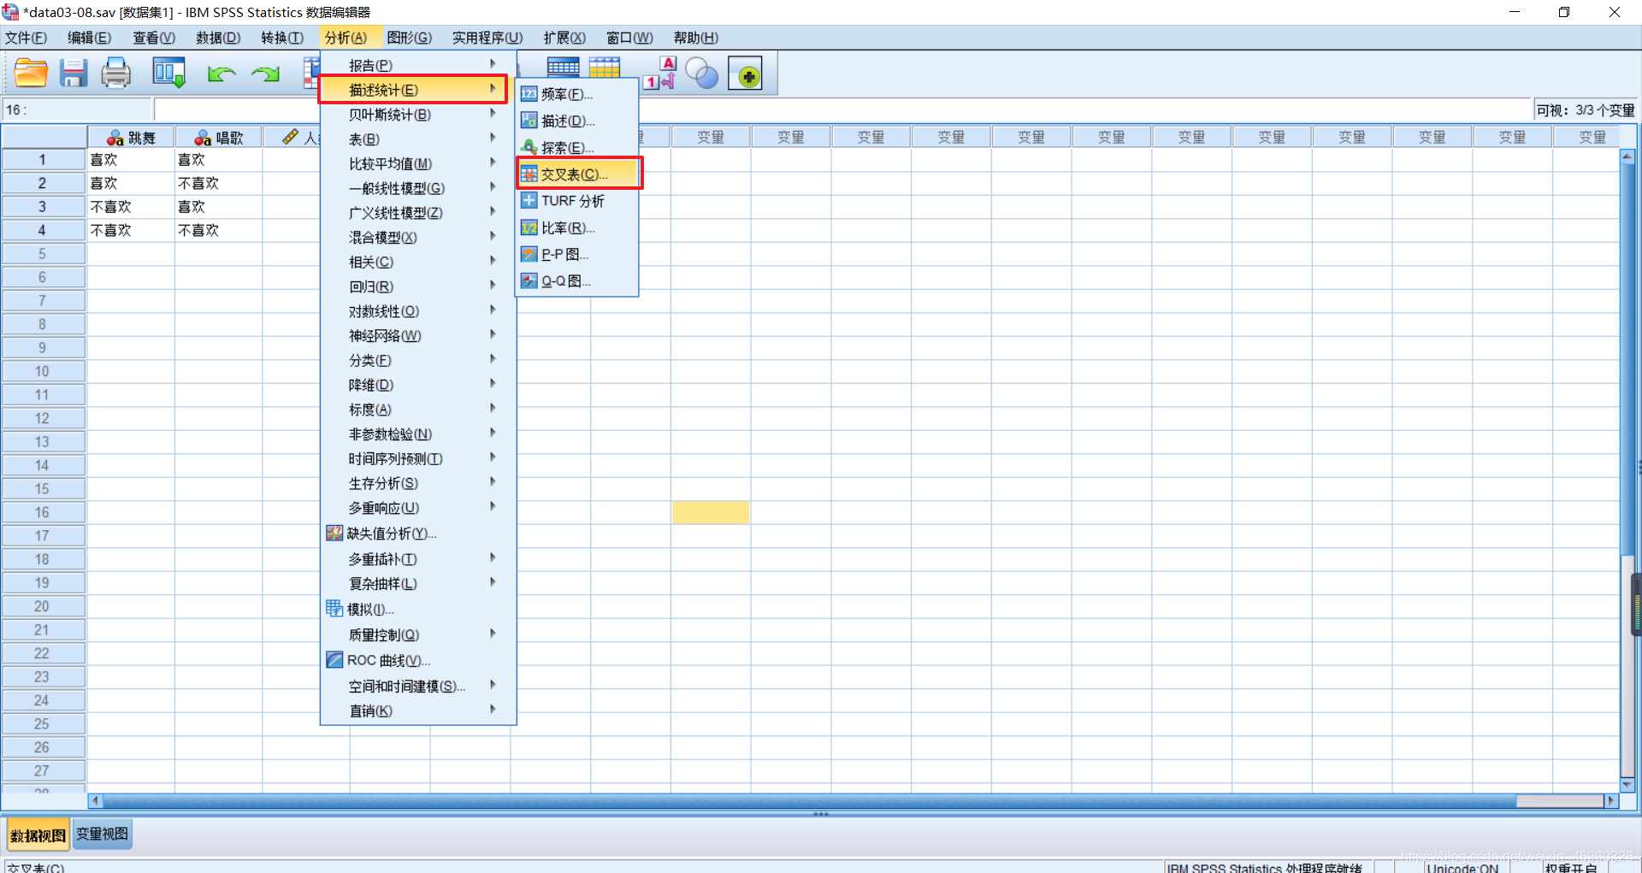Click the overlapping circles sets icon
1642x873 pixels.
(702, 74)
